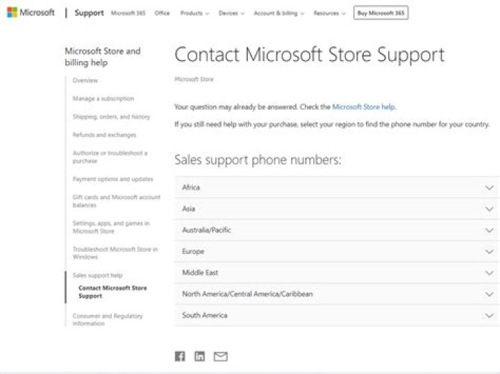Open Gift cards and Microsoft account balances

click(117, 201)
